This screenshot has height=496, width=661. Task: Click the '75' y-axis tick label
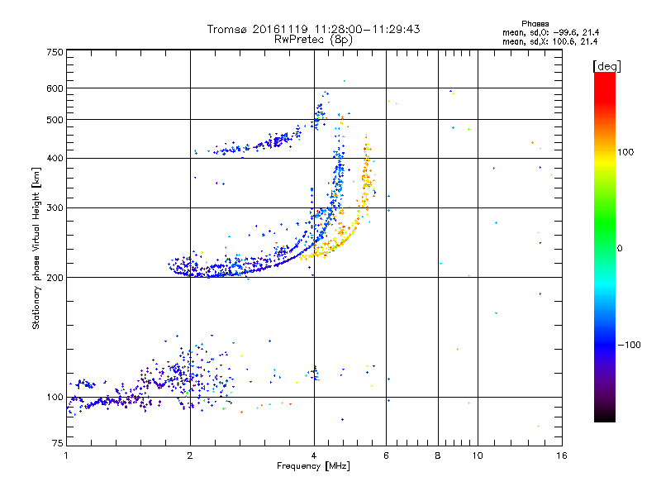[58, 443]
